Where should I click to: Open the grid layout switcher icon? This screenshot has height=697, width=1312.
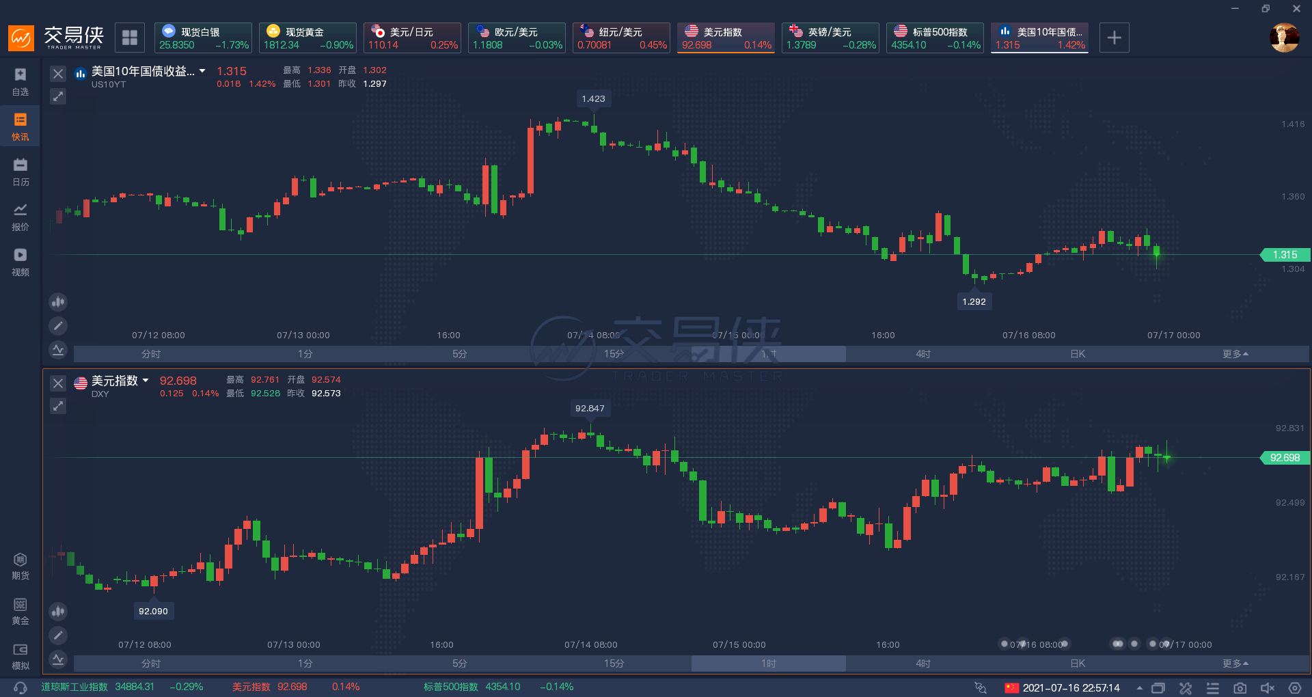tap(130, 38)
